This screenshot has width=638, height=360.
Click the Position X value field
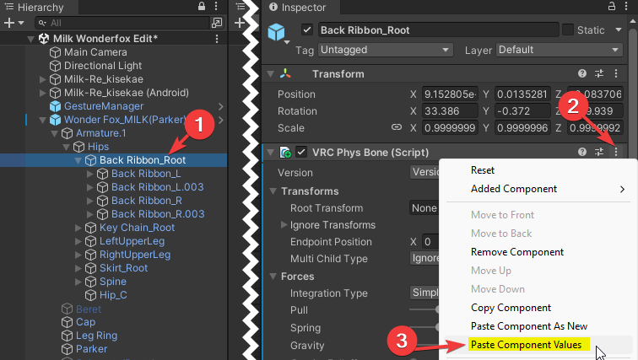(450, 94)
